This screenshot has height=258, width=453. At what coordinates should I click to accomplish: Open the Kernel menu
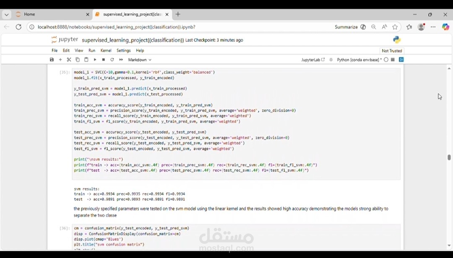[x=106, y=51]
